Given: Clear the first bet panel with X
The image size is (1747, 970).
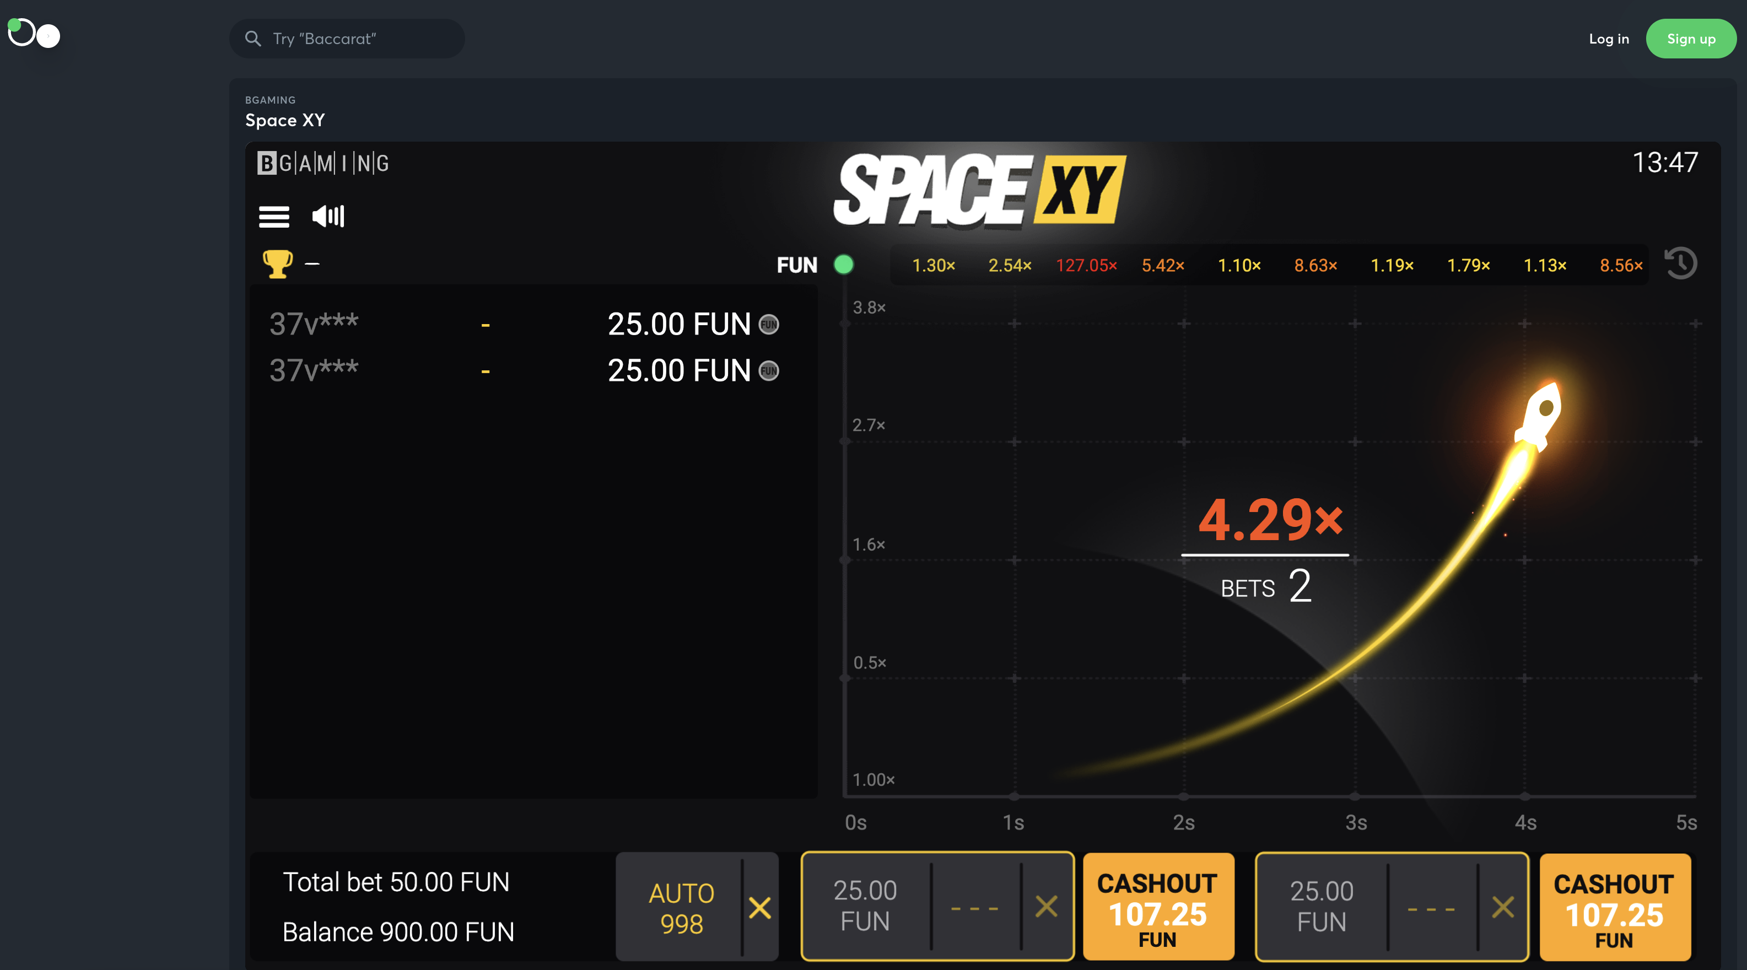Looking at the screenshot, I should tap(1046, 906).
